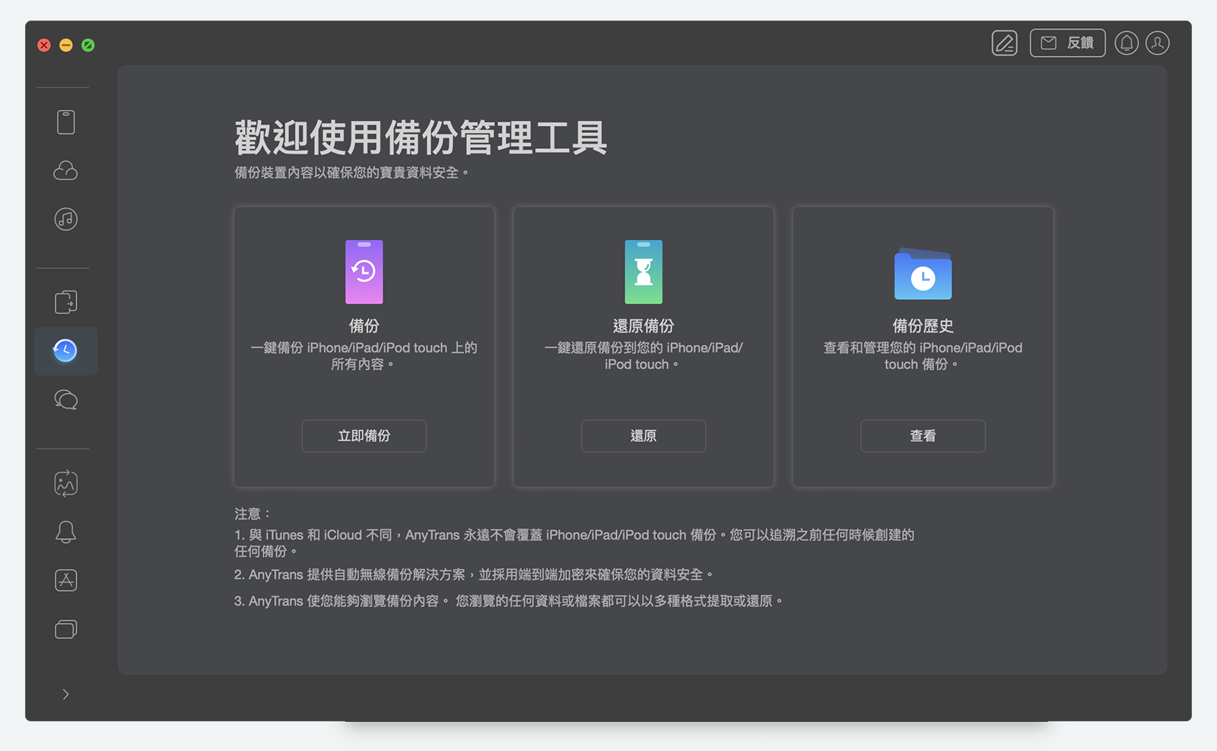Select the Backup Manager clock icon in sidebar
The width and height of the screenshot is (1217, 751).
pyautogui.click(x=65, y=351)
